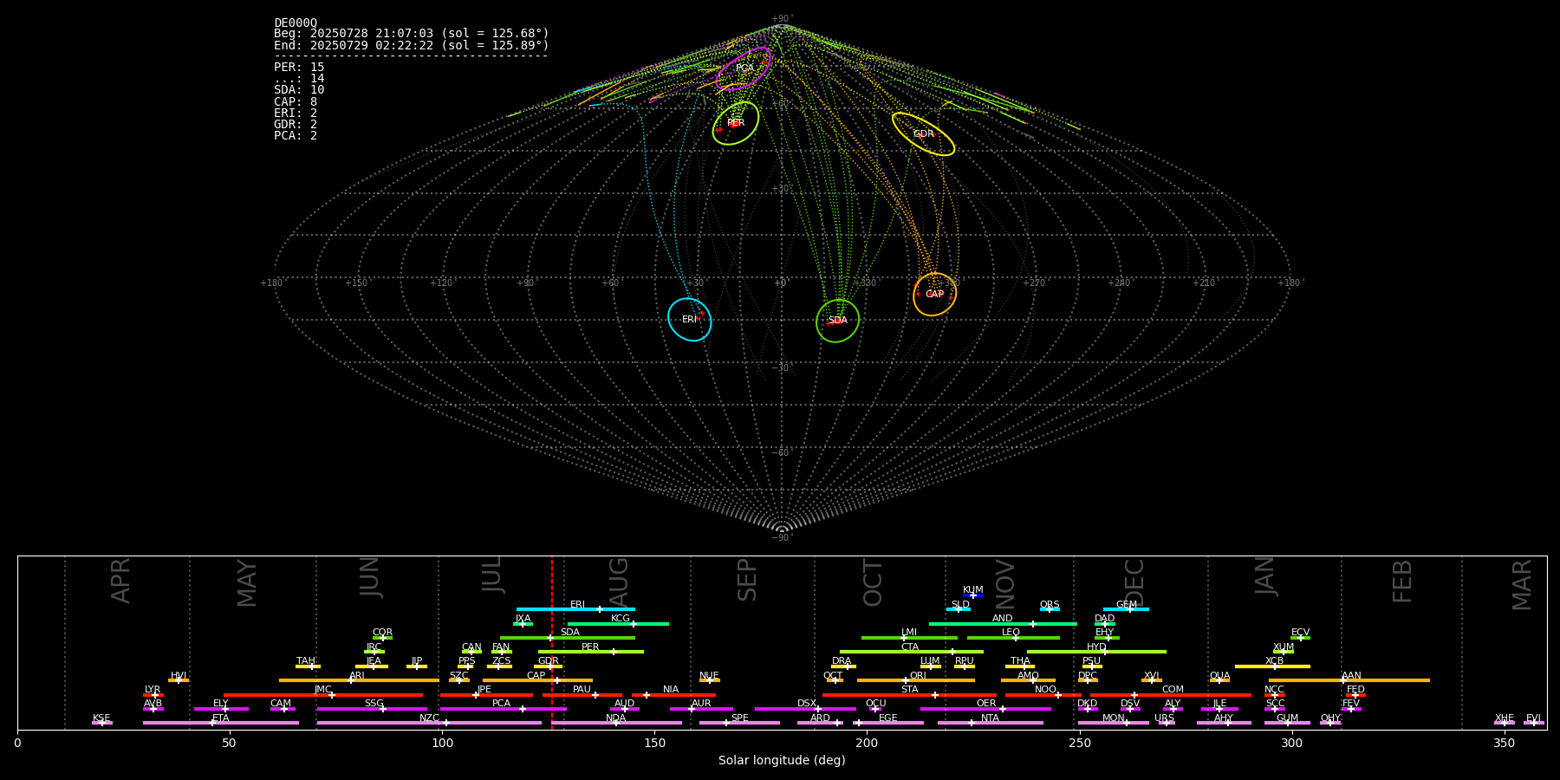
Task: Select the DSX shower bar in timeline
Action: 805,709
